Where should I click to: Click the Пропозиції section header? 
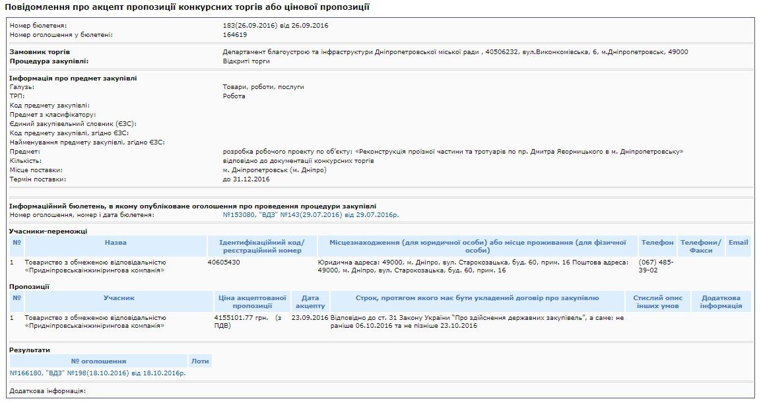click(28, 287)
